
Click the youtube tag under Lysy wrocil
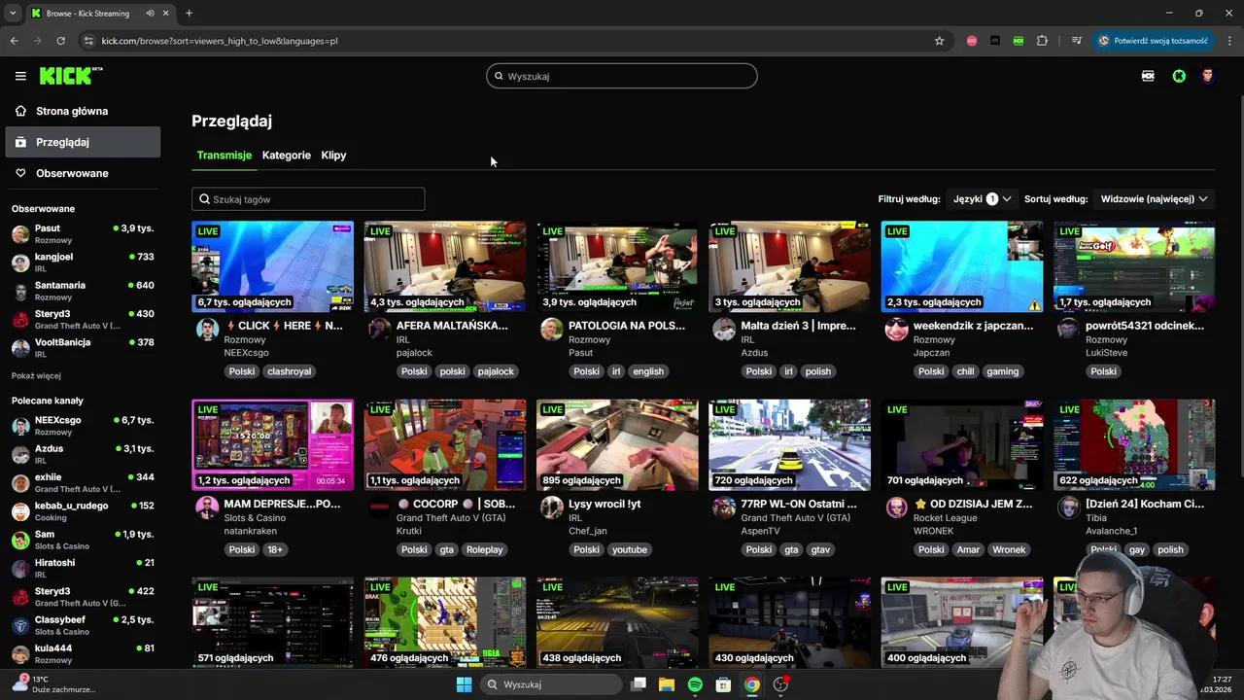point(629,549)
